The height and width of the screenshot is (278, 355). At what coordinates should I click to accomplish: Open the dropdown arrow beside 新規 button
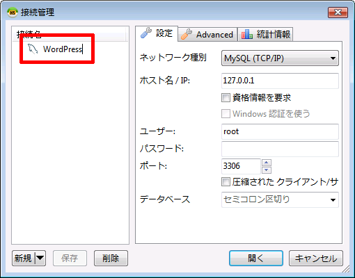pyautogui.click(x=40, y=258)
